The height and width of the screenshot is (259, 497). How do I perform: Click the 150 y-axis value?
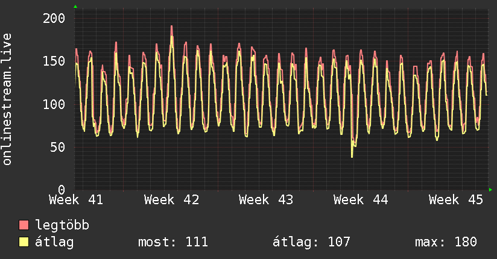[54, 61]
